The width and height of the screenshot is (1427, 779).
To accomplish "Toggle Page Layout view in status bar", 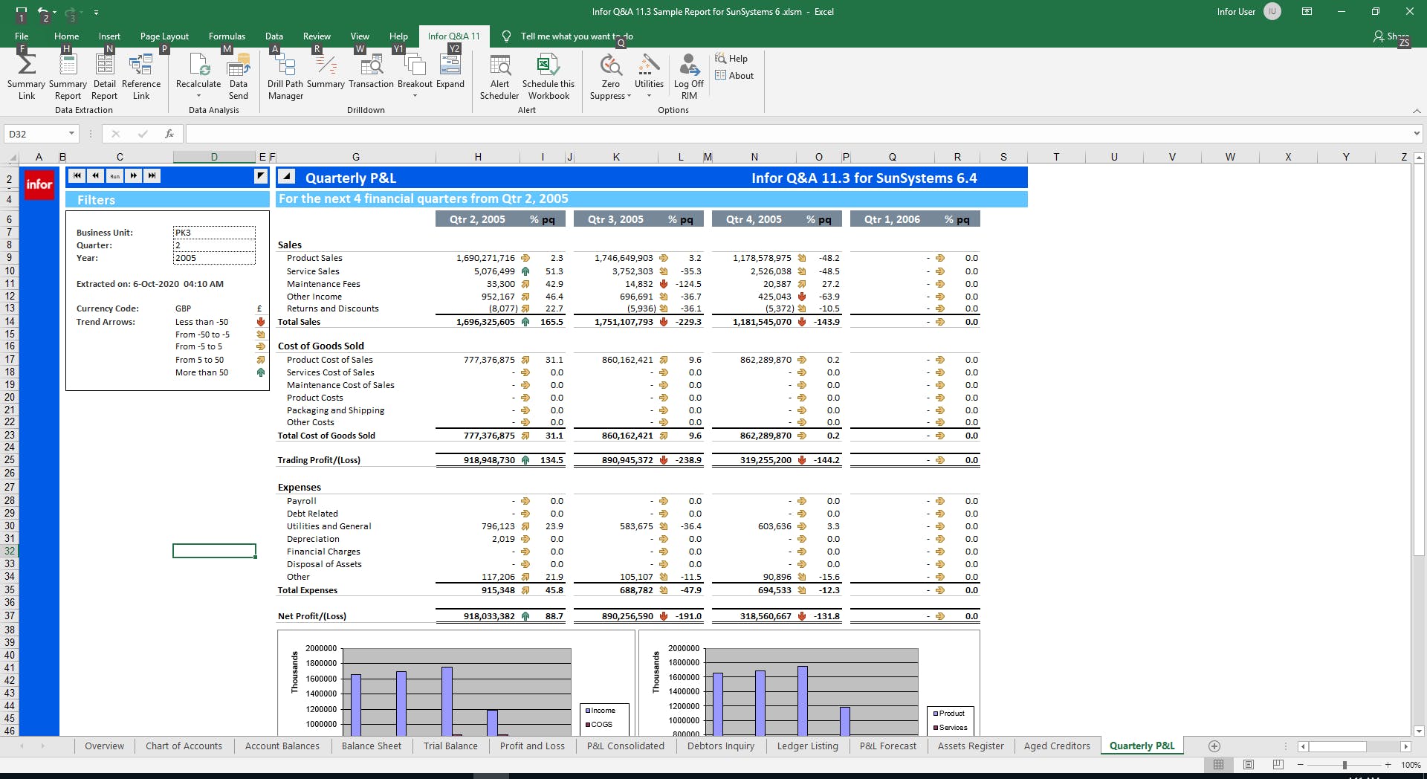I will 1249,765.
